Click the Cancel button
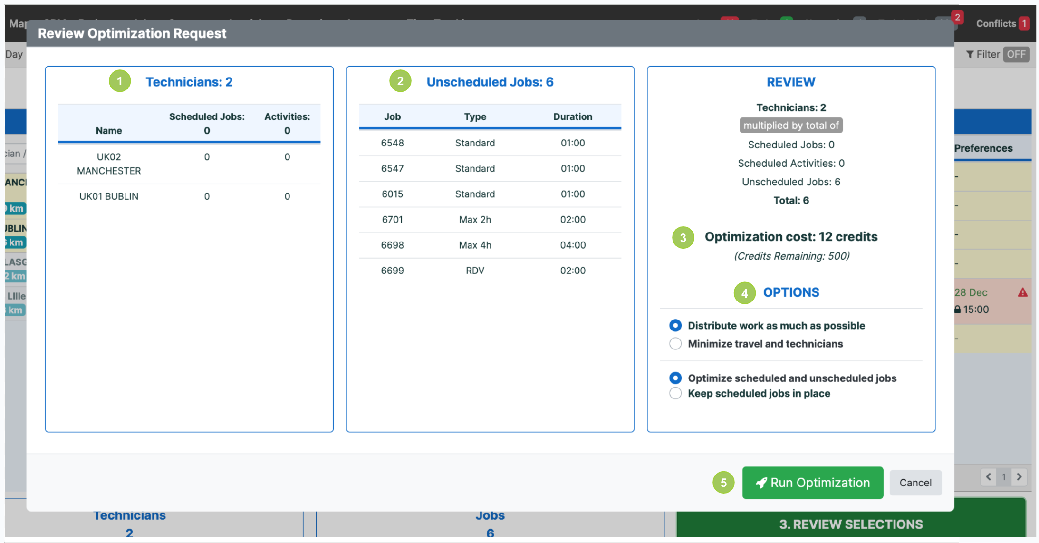The width and height of the screenshot is (1039, 543). (915, 483)
